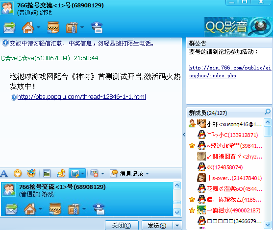273x230 pixels.
Task: Open the group shared files icon
Action: coord(53,27)
